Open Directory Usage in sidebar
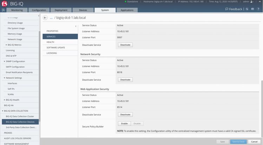263x145 pixels. (x=15, y=23)
